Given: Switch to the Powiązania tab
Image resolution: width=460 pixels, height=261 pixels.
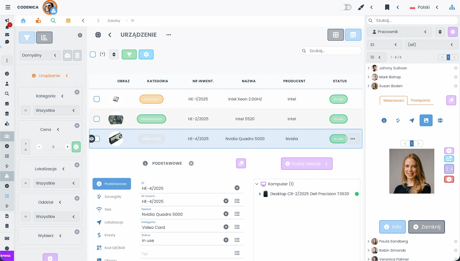Looking at the screenshot, I should 420,100.
